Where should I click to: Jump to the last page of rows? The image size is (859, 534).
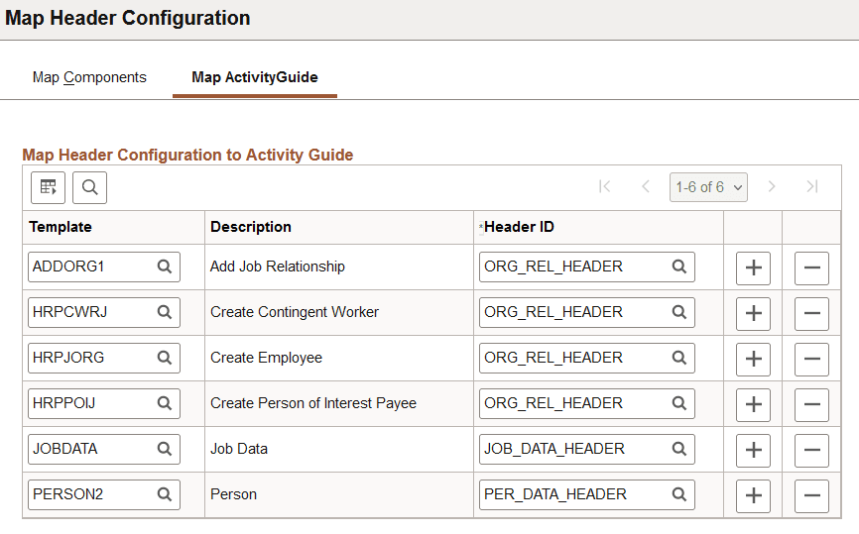812,187
